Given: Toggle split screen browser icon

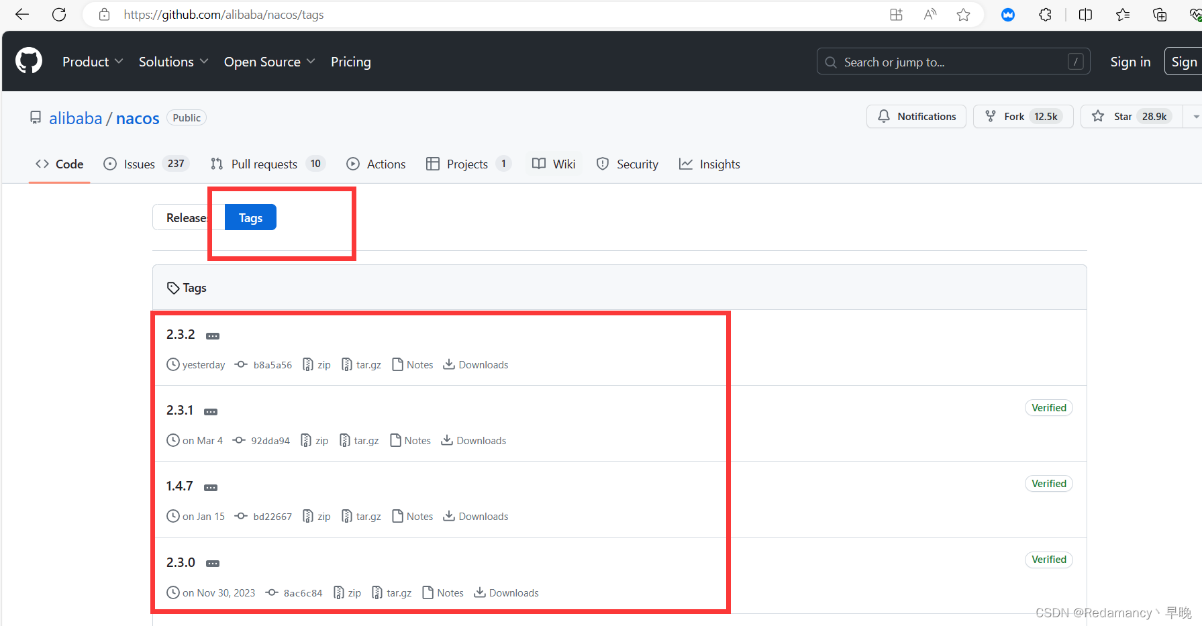Looking at the screenshot, I should (x=1085, y=14).
